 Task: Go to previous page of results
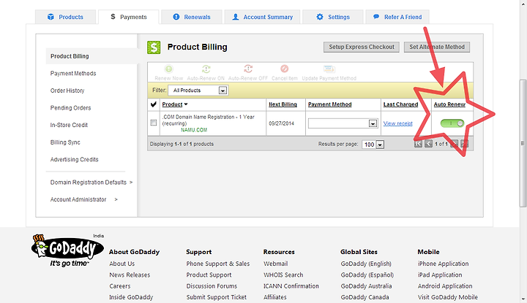[428, 144]
